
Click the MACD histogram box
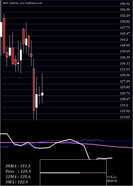[73, 173]
